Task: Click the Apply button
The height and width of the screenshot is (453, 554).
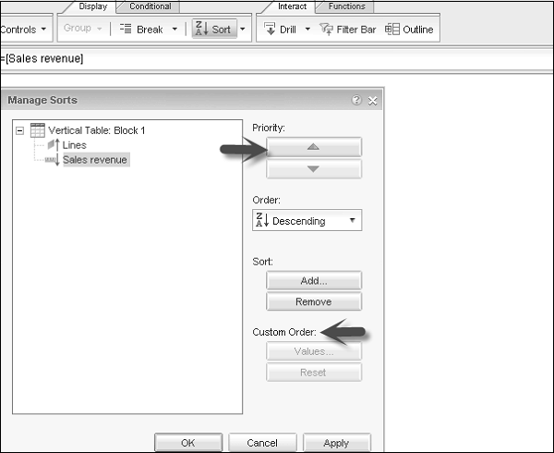Action: coord(337,443)
